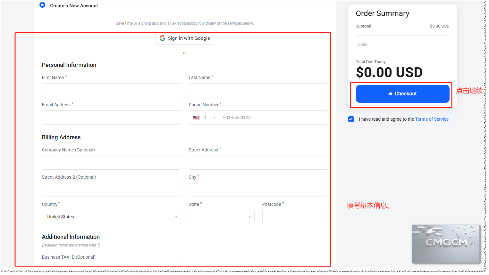The height and width of the screenshot is (275, 489).
Task: Focus the Email Address field
Action: 111,117
